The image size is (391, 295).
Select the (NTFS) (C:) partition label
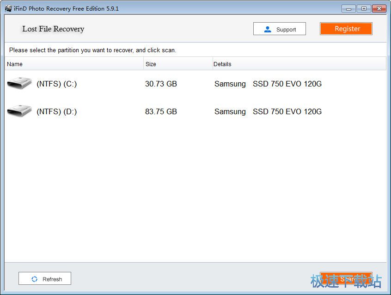pos(56,84)
